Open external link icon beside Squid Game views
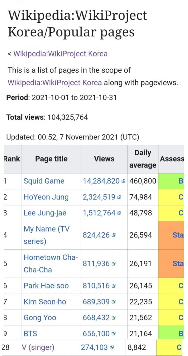 (x=123, y=181)
